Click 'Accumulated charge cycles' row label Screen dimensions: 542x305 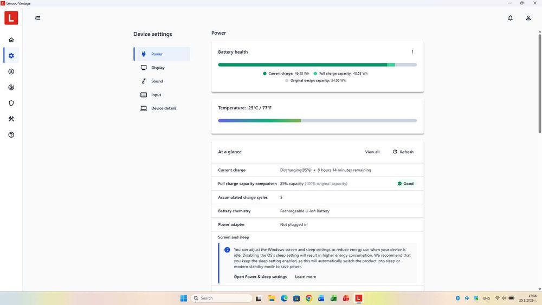tap(243, 198)
